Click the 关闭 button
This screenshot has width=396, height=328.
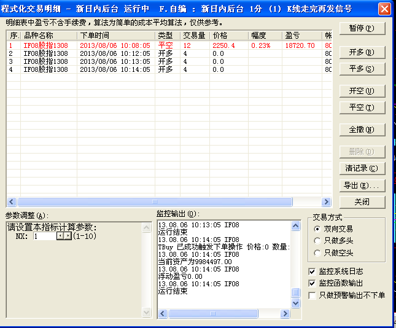click(x=362, y=202)
